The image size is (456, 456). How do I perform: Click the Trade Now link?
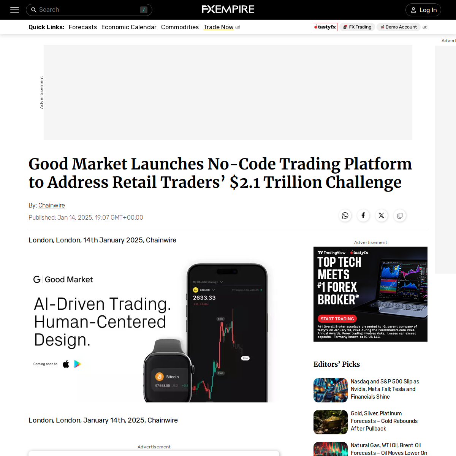pos(218,27)
